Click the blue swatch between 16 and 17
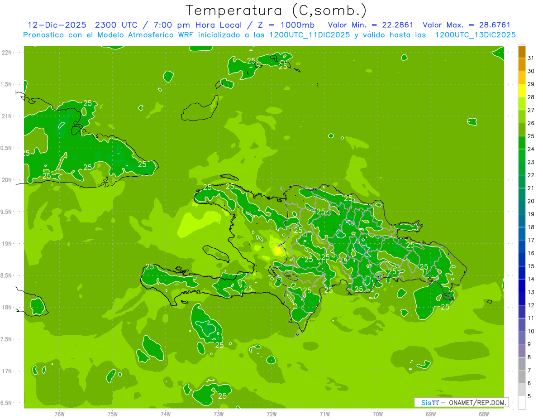Screen dimensions: 543x420 pyautogui.click(x=522, y=246)
